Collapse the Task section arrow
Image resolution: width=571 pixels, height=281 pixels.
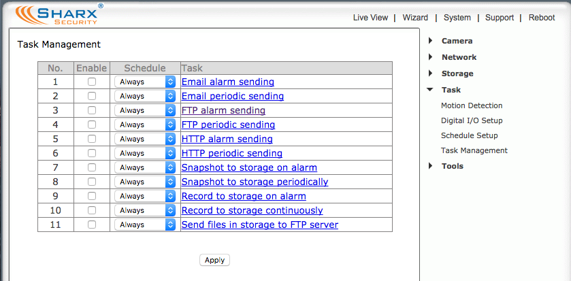click(x=430, y=90)
